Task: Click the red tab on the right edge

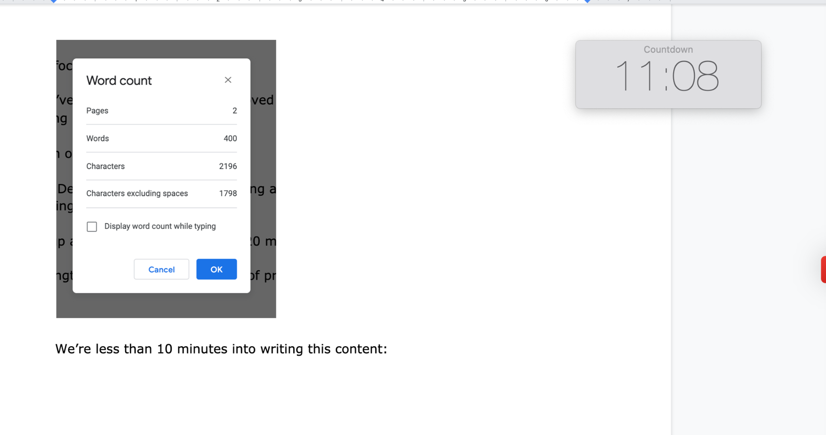Action: point(823,269)
